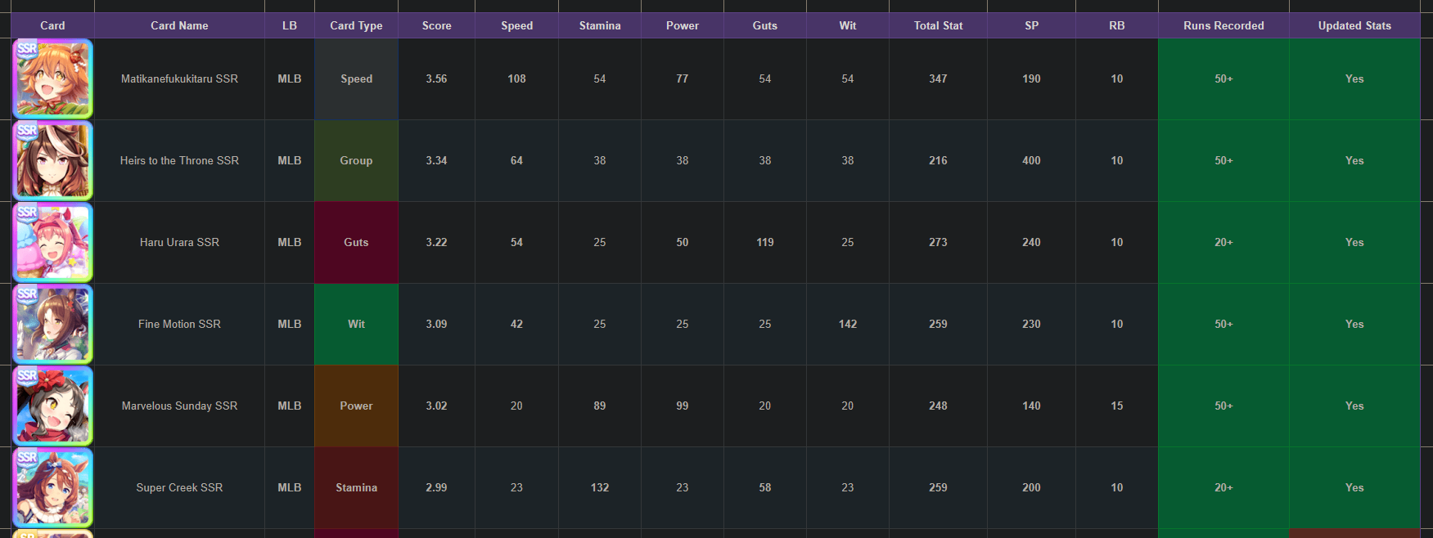
Task: Click the MLB cell for Marvelous Sunday
Action: [290, 406]
